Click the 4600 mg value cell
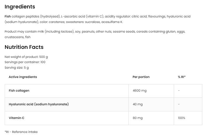The image size is (207, 137). pos(140,91)
